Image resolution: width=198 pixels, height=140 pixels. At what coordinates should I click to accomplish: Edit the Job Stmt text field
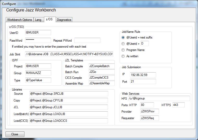point(69,54)
